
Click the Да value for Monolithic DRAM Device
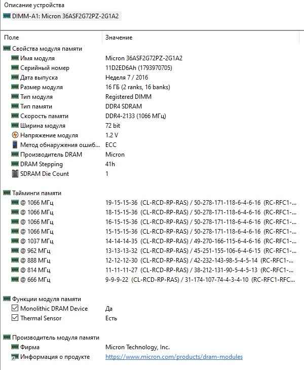tap(109, 309)
